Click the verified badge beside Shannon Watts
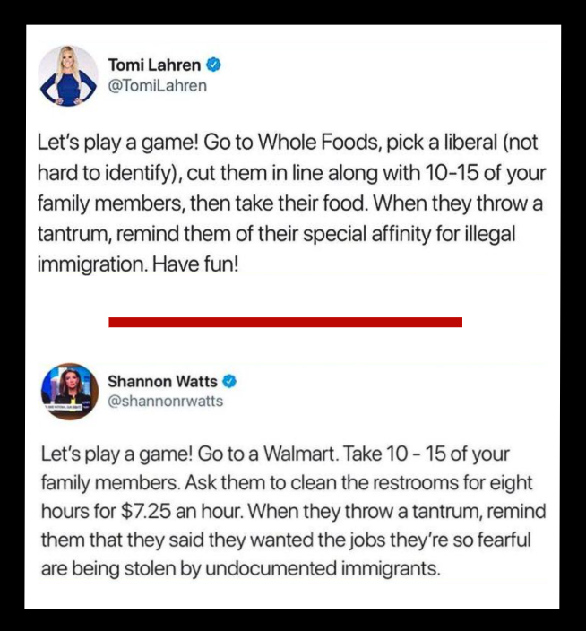The height and width of the screenshot is (631, 586). coord(229,381)
